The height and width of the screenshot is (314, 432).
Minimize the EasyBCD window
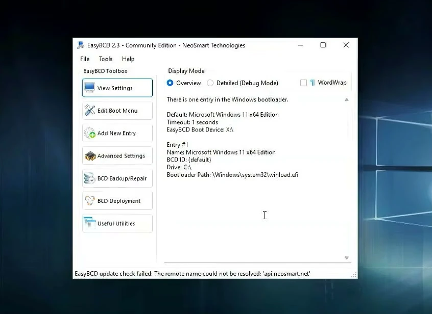tap(300, 45)
